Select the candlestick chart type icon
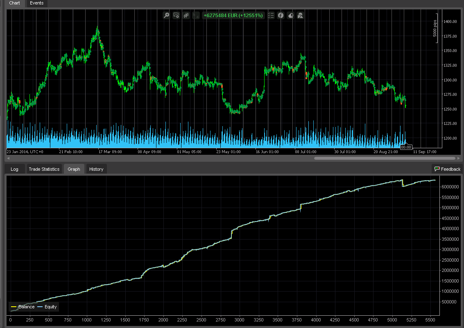The height and width of the screenshot is (328, 464). tap(186, 16)
